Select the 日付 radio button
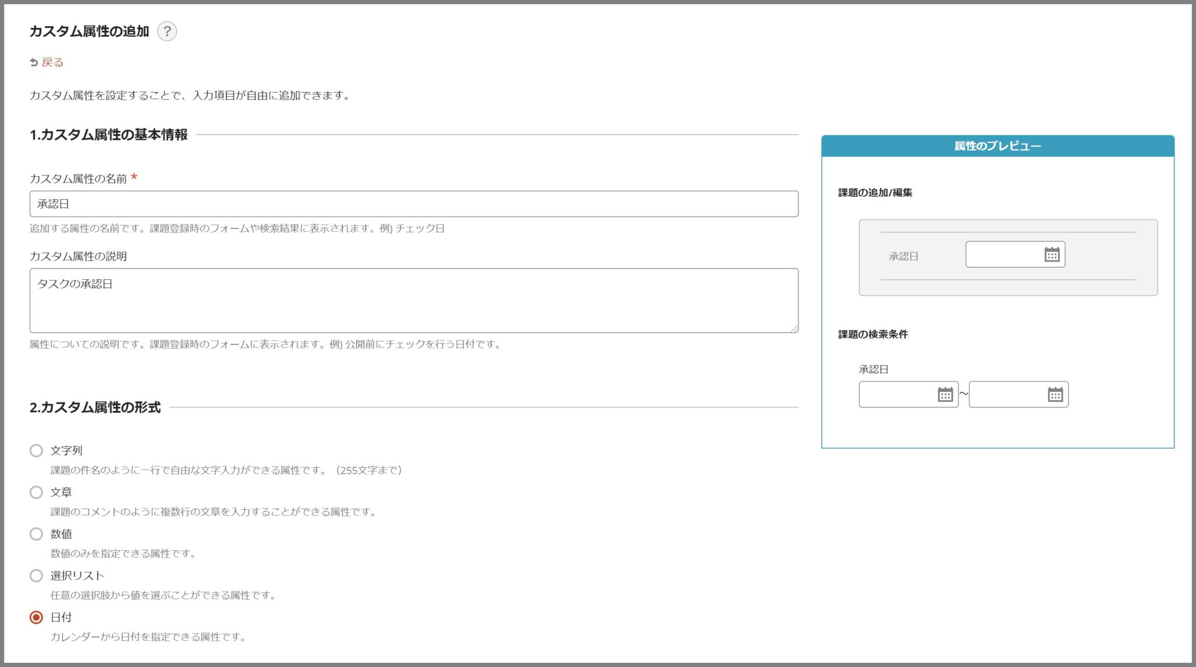 36,617
